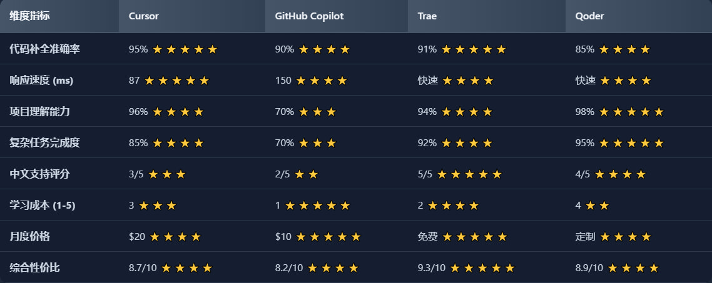712x283 pixels.
Task: Click the stars beside Cursor's 87 response speed
Action: coord(176,81)
